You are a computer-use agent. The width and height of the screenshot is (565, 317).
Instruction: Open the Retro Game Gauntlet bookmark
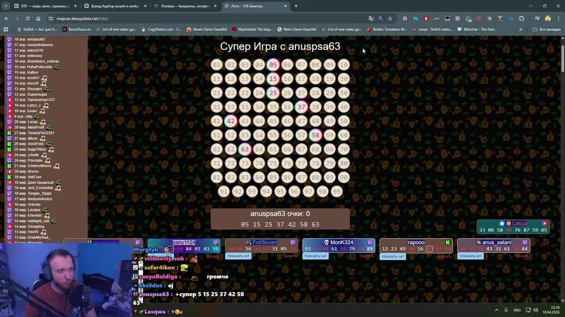297,29
